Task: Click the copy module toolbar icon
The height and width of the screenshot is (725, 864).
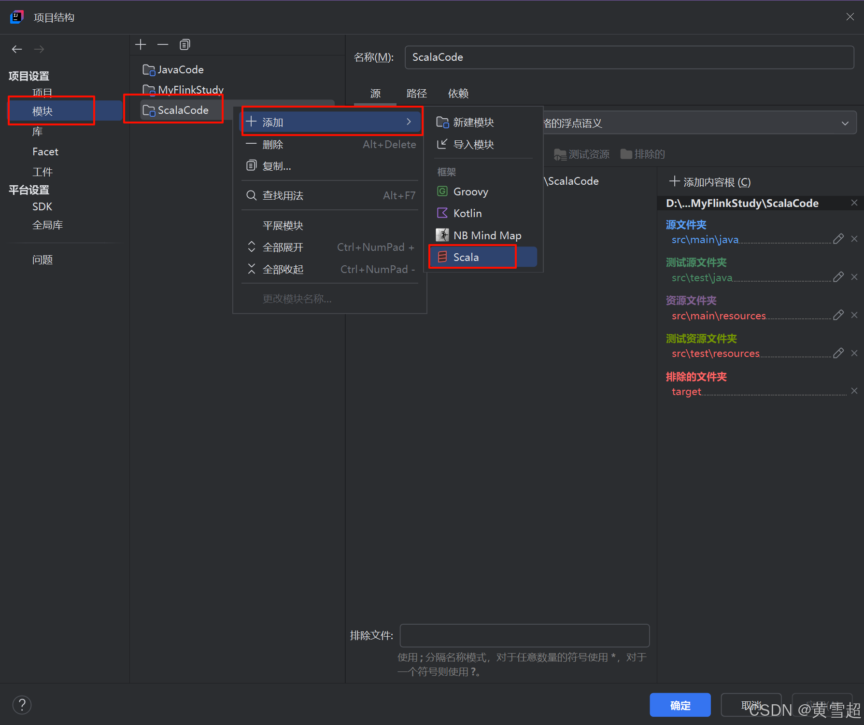Action: 184,45
